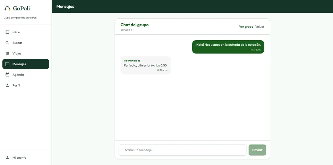Viewport: 333px width, 165px height.
Task: Click the magnifier icon beside Buscar
Action: pos(7,43)
